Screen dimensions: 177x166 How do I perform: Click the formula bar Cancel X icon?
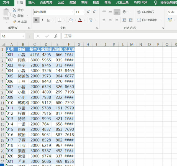pyautogui.click(x=38, y=36)
